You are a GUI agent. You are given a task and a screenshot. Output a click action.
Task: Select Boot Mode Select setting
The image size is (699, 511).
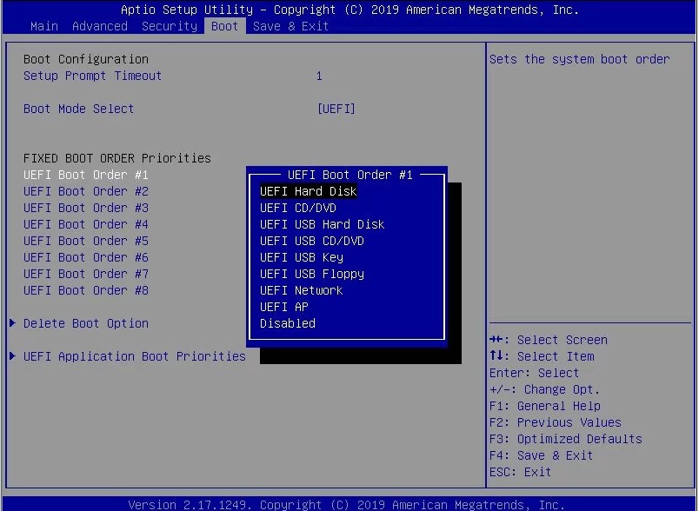tap(78, 109)
